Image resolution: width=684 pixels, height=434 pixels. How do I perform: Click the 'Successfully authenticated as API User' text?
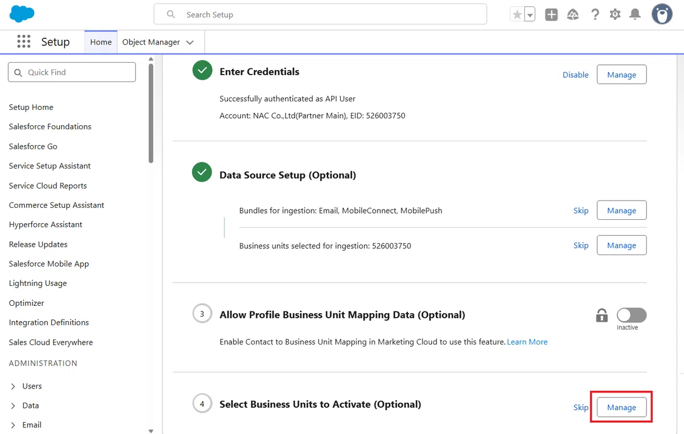[288, 99]
